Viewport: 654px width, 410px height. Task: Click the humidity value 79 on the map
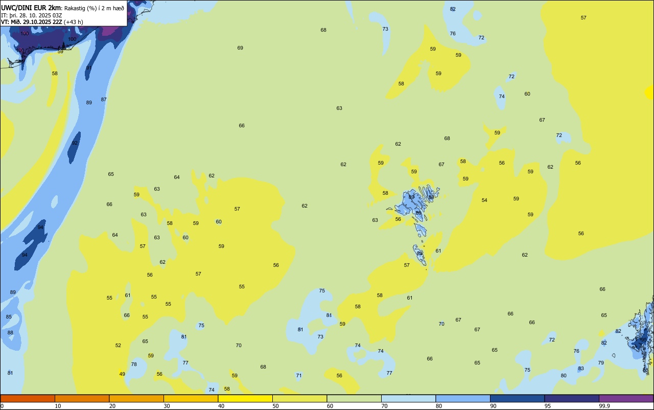tap(601, 363)
